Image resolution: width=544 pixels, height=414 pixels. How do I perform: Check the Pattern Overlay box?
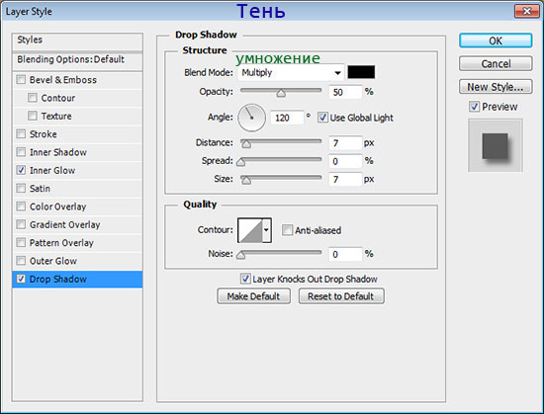(x=21, y=242)
